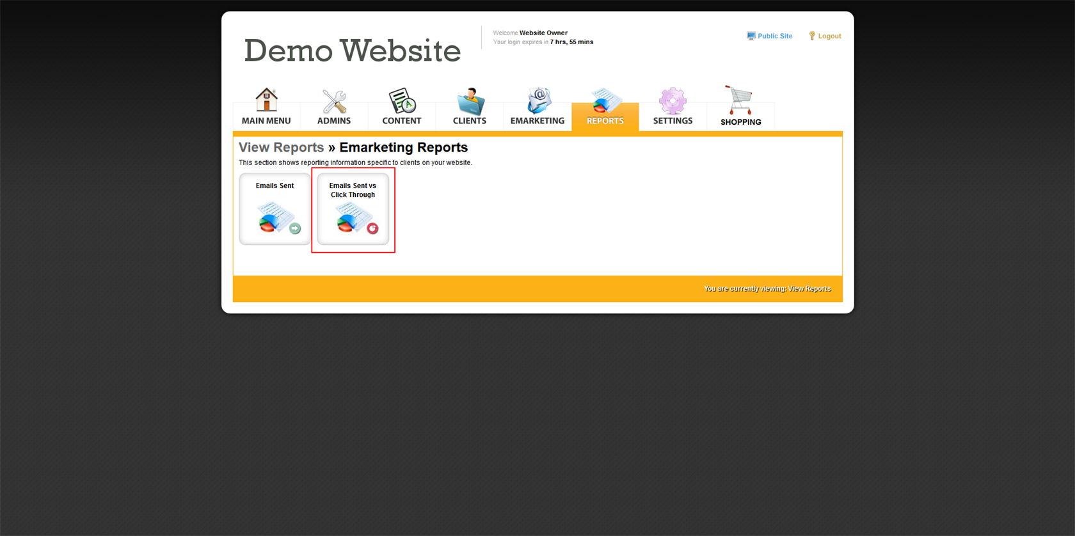1075x536 pixels.
Task: Click the Clients folder icon
Action: click(470, 101)
